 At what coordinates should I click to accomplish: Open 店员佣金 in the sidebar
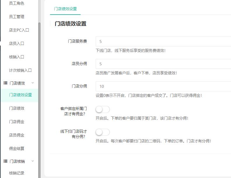[17, 135]
